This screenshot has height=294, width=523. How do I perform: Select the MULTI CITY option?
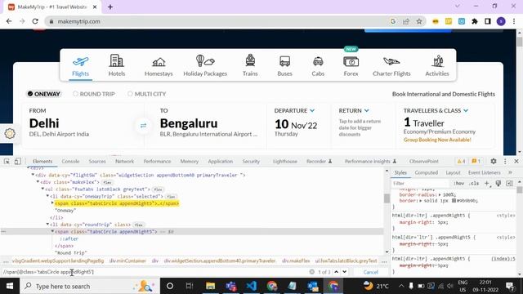tap(146, 94)
